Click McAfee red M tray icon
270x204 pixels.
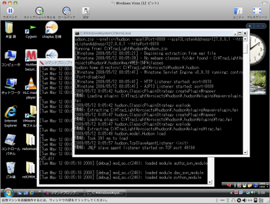[x=236, y=192]
